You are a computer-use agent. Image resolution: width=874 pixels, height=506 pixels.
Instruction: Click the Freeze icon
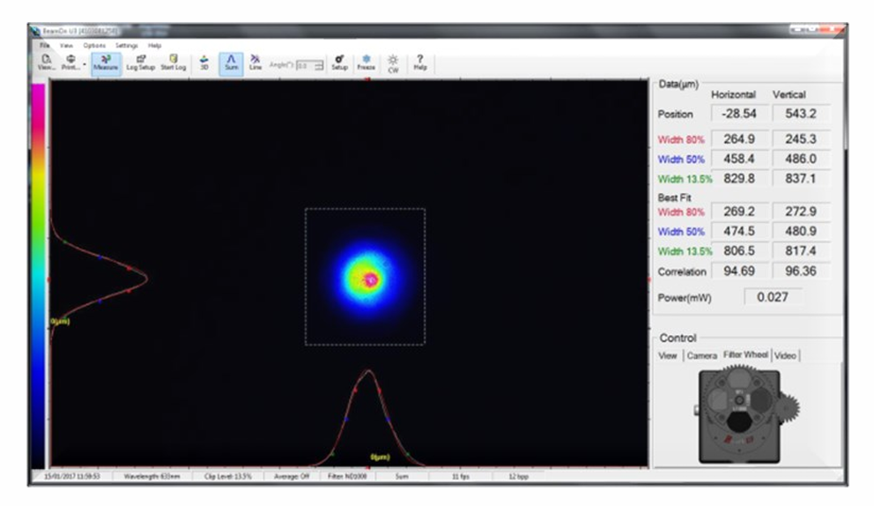point(367,63)
